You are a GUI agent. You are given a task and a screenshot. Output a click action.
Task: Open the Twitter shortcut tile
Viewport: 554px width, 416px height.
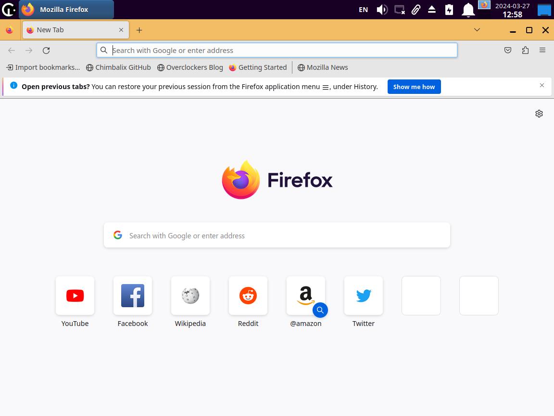pyautogui.click(x=364, y=296)
